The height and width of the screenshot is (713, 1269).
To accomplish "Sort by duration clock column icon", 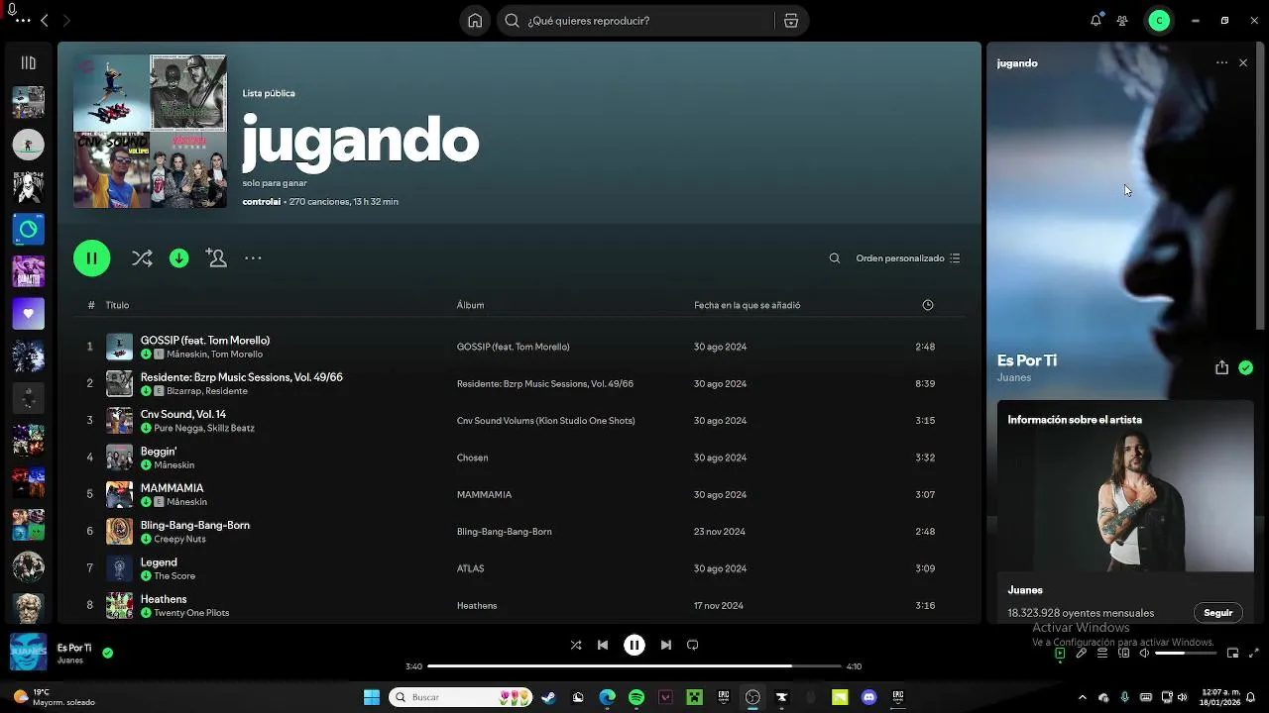I will [928, 305].
